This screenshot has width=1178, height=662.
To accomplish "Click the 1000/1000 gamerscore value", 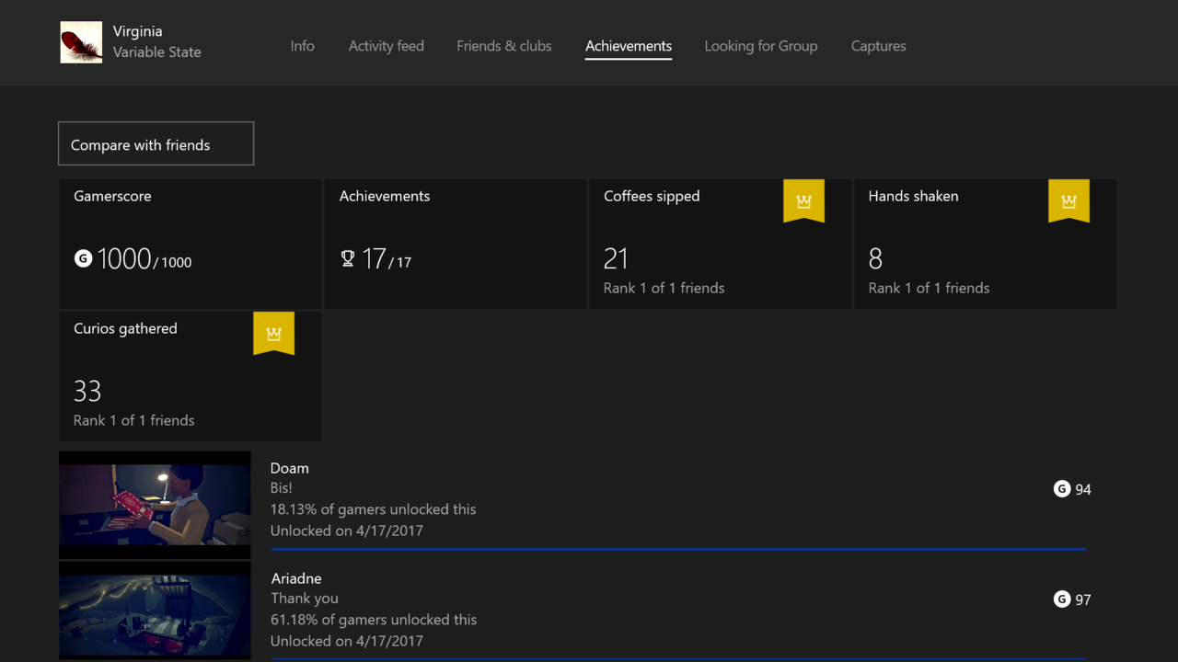I will (x=144, y=259).
